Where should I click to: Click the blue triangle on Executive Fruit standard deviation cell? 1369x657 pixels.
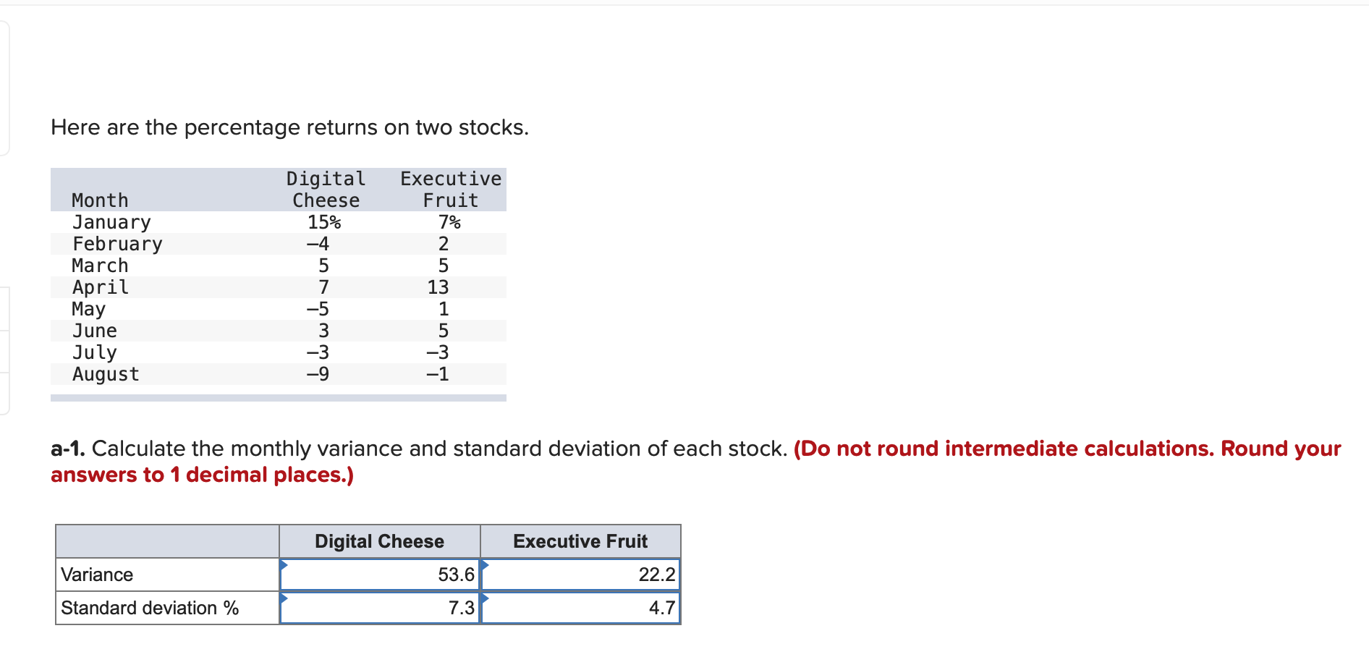(x=485, y=598)
